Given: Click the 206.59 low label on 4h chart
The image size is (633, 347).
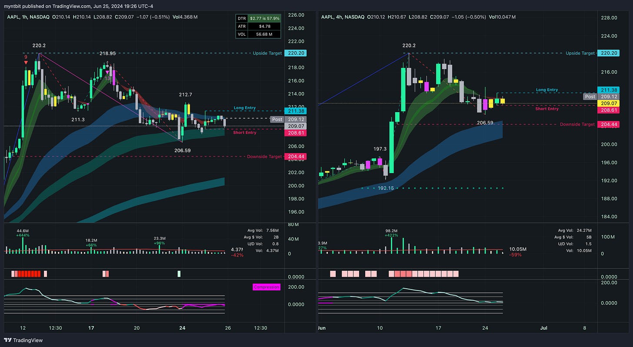Looking at the screenshot, I should click(485, 123).
